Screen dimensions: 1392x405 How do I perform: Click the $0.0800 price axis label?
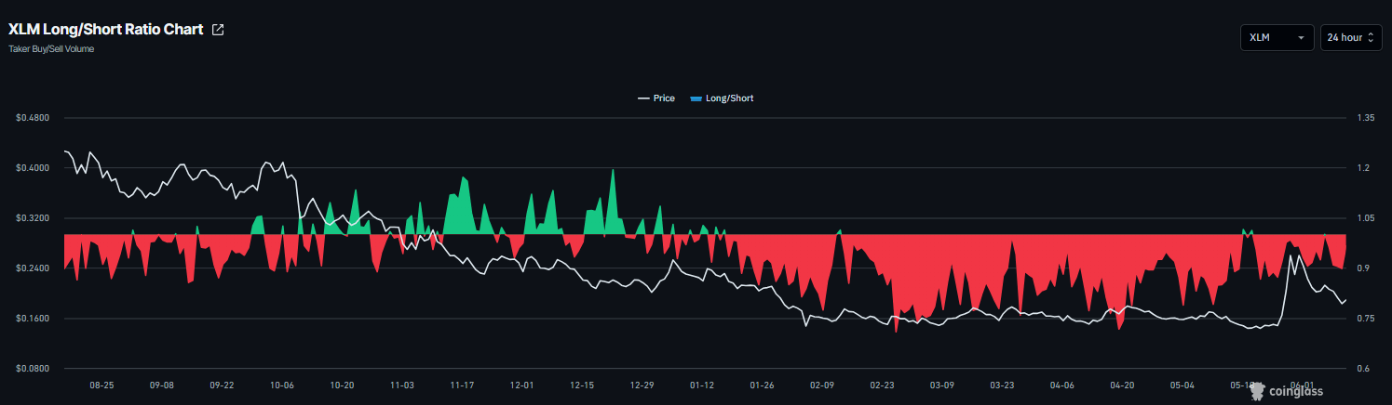click(33, 369)
